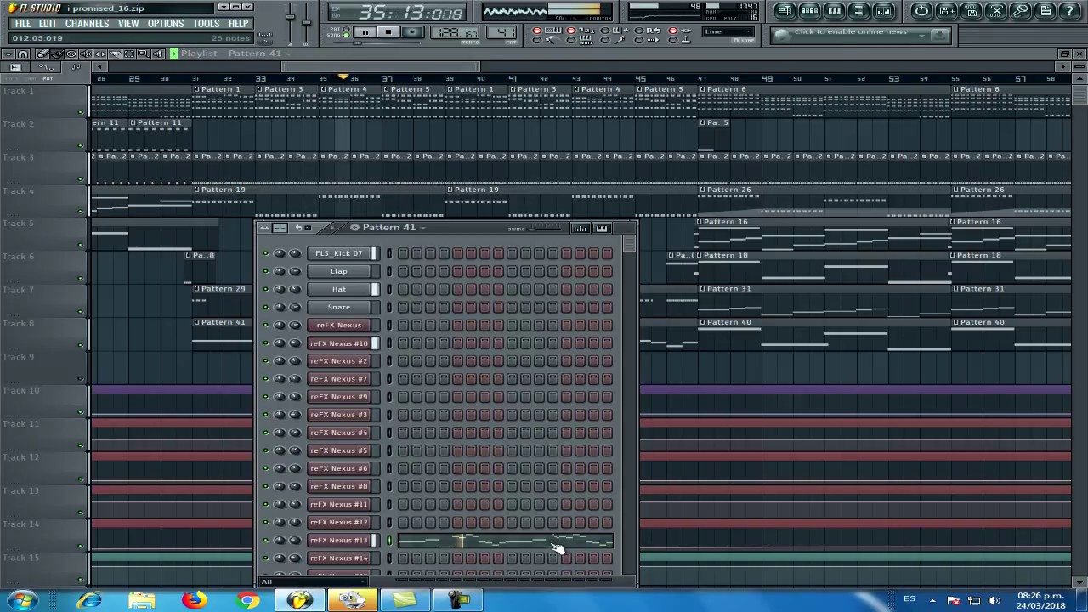Click the Undo history icon
Image resolution: width=1088 pixels, height=612 pixels.
coord(921,11)
